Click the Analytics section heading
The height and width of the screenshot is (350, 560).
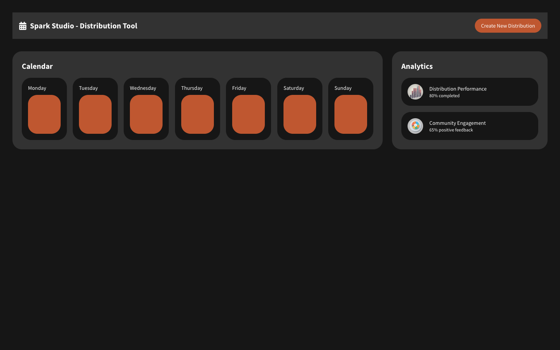coord(417,66)
